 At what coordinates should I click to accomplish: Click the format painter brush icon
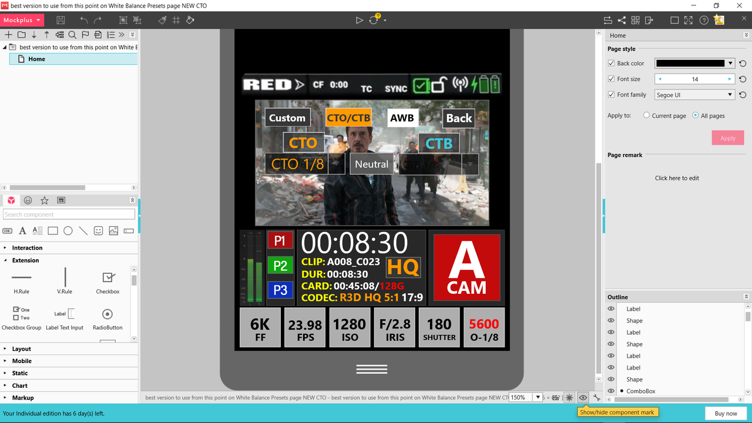[162, 20]
